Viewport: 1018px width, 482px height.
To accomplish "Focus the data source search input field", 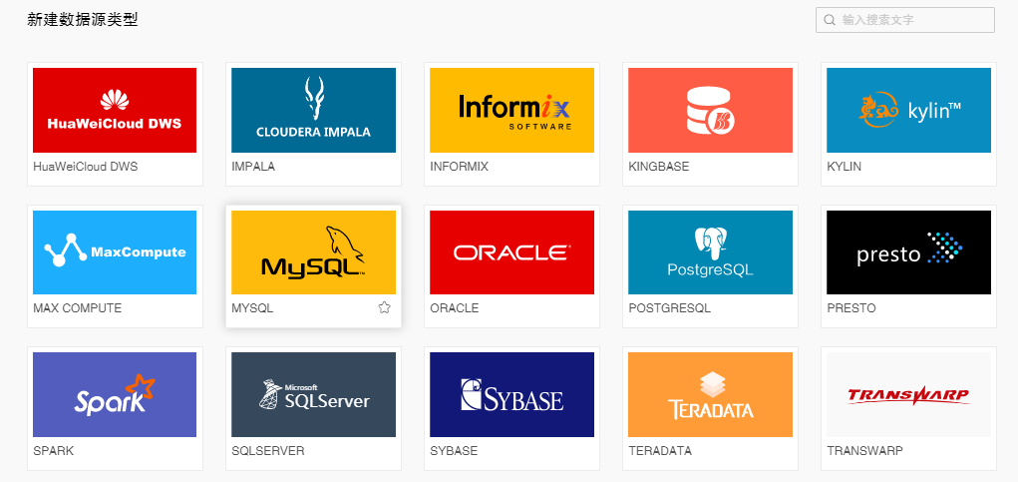I will click(x=905, y=20).
